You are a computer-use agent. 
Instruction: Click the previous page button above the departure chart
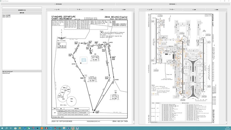[x=57, y=10]
